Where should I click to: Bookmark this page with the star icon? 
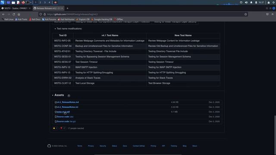pos(245,14)
